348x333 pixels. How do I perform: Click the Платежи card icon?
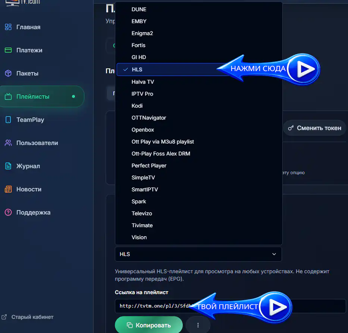coord(8,50)
